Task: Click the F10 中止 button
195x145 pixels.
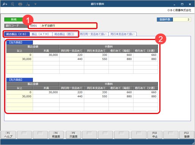Action: point(155,135)
